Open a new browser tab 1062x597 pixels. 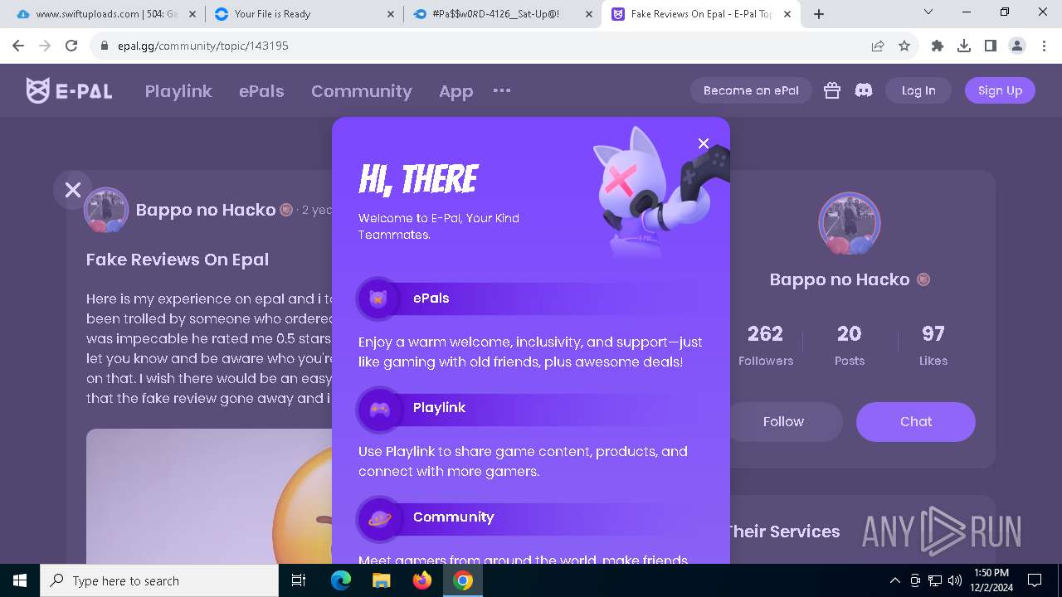[x=819, y=13]
